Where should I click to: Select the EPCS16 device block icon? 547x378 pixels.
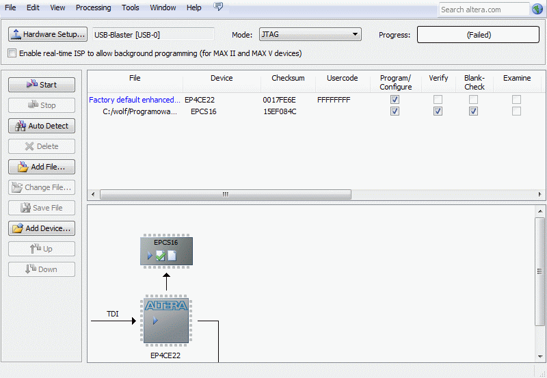pos(166,251)
